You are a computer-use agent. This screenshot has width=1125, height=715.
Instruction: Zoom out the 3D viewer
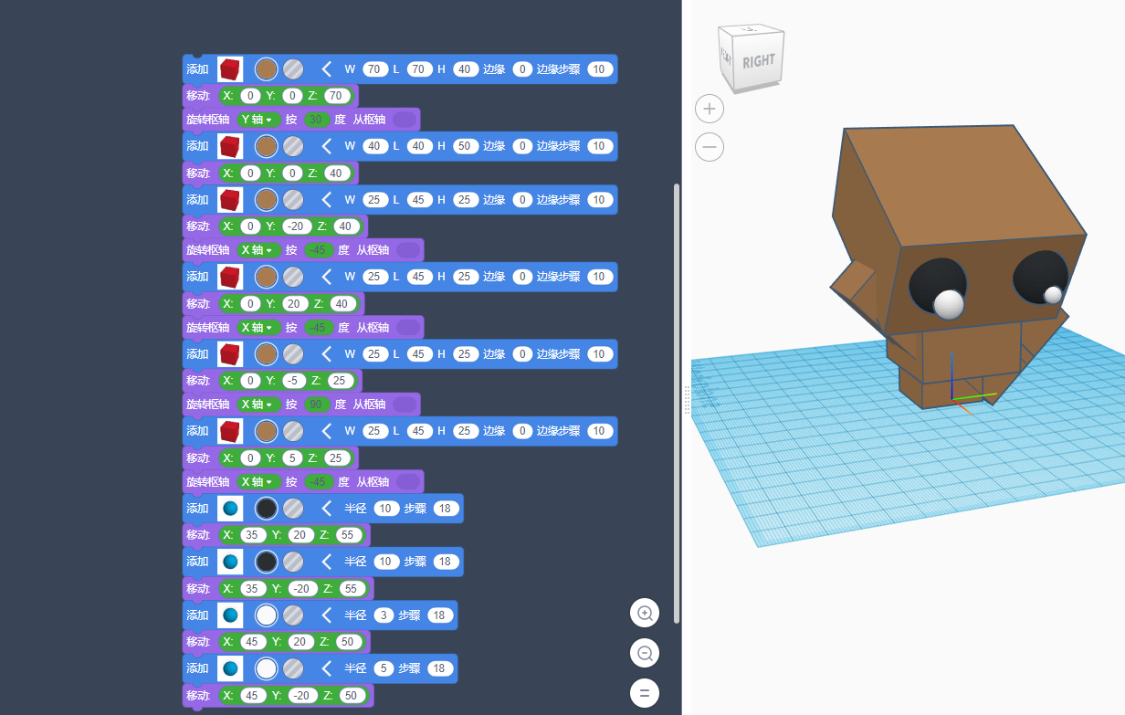coord(710,147)
